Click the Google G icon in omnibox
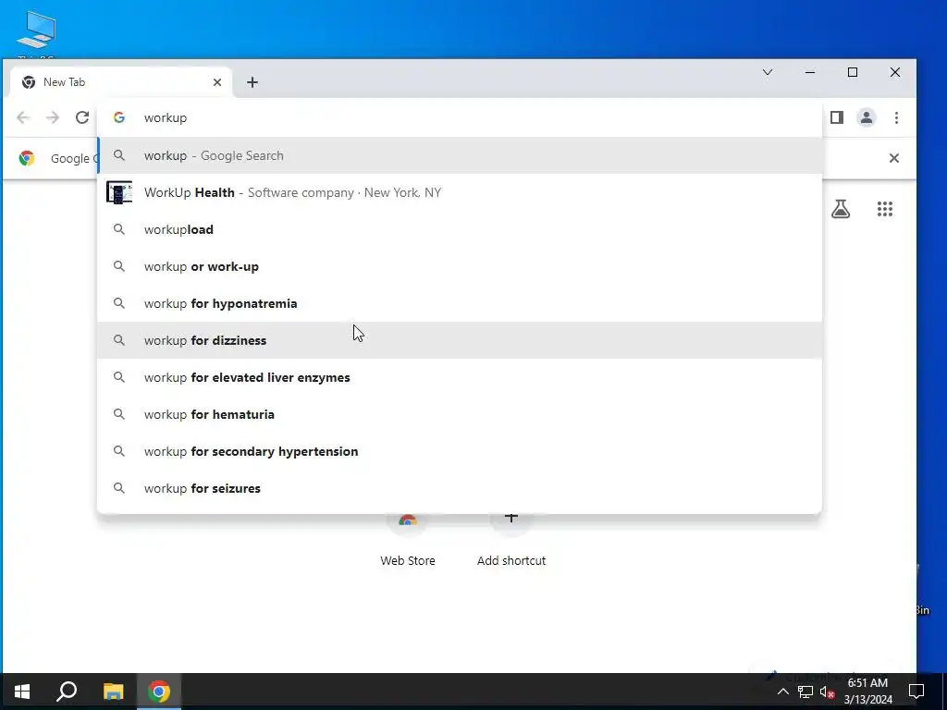The image size is (947, 710). coord(119,117)
